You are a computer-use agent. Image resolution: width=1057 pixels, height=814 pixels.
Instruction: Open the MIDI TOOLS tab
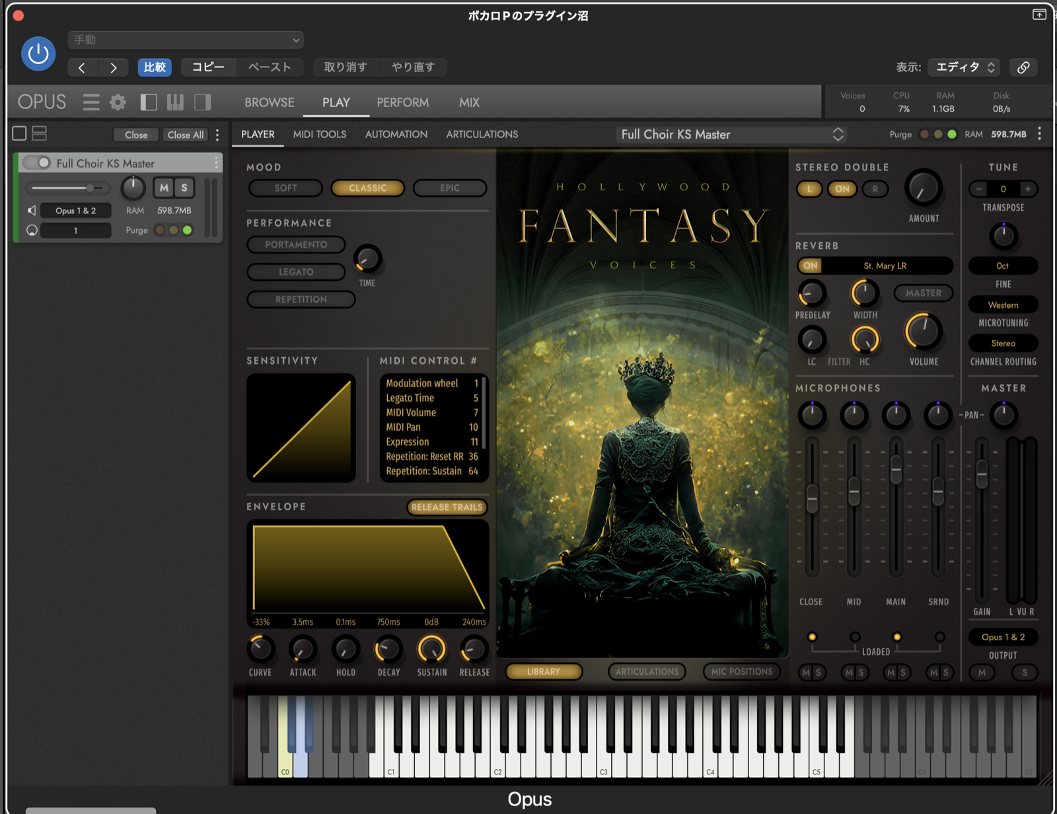(x=320, y=134)
